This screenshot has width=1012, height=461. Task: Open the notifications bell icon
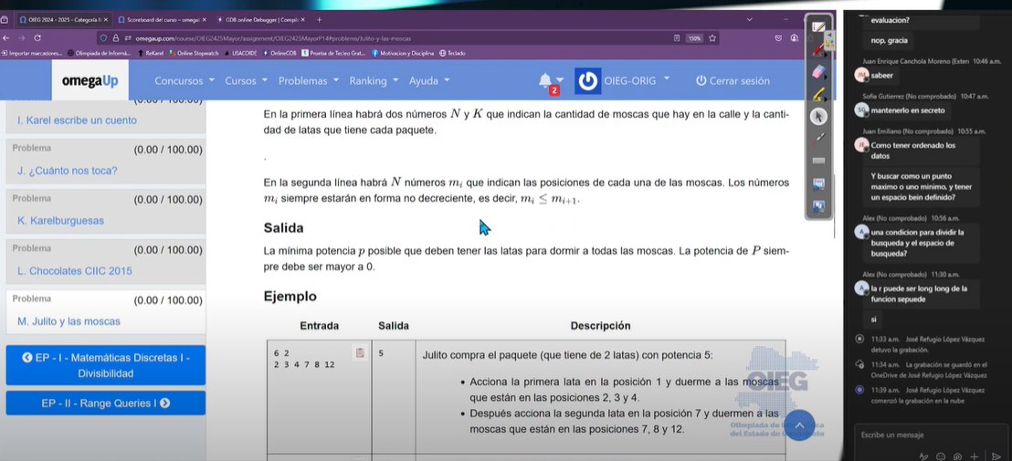tap(545, 80)
